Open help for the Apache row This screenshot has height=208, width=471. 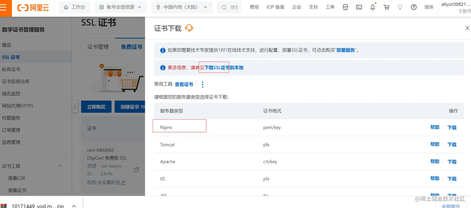[x=435, y=161]
